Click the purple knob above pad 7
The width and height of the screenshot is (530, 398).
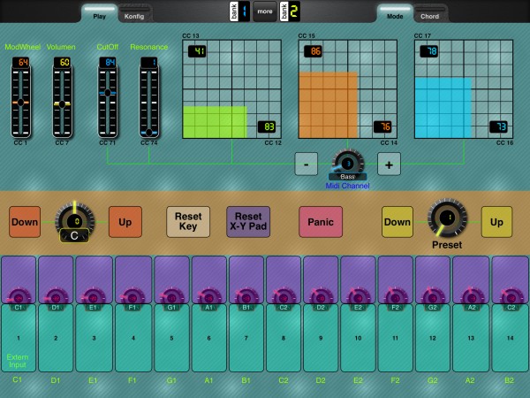[246, 297]
